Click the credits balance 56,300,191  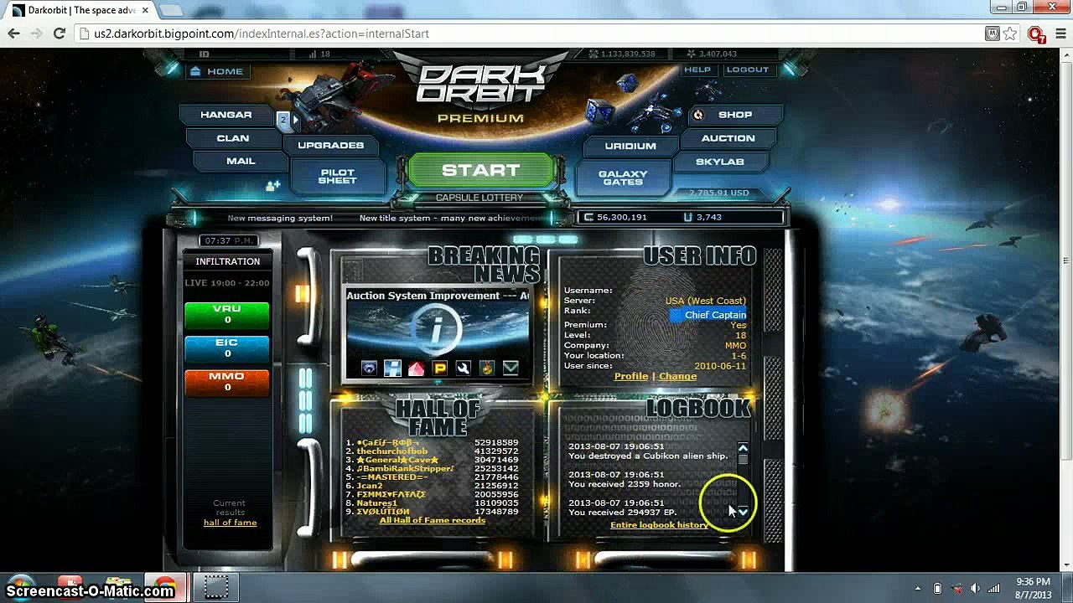point(621,217)
